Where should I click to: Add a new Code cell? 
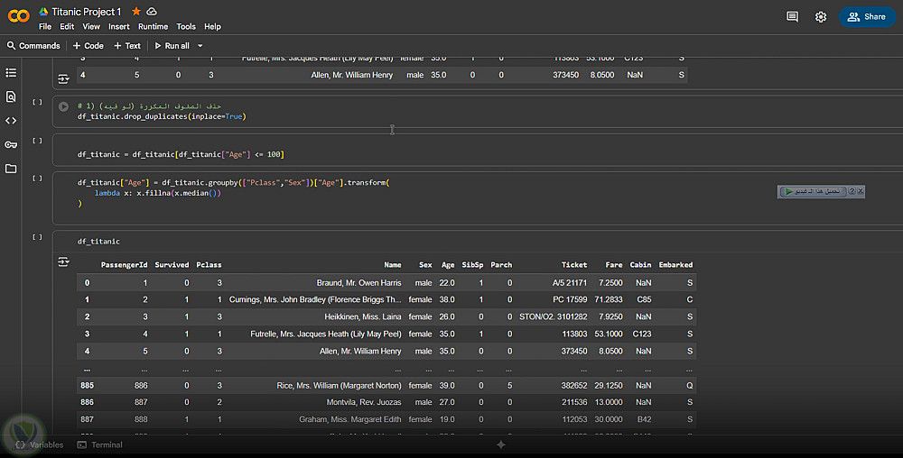click(88, 46)
